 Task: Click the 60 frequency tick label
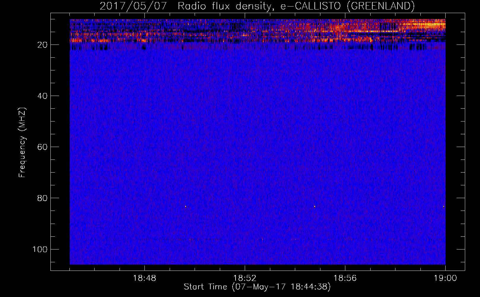[x=42, y=147]
